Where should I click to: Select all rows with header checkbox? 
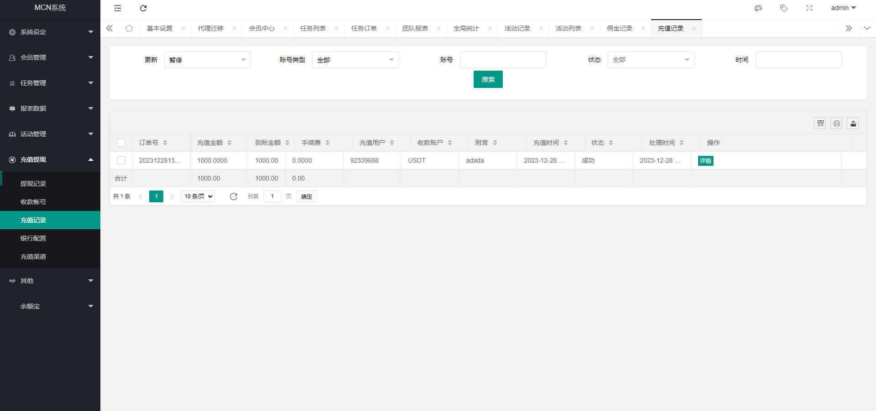pos(121,143)
